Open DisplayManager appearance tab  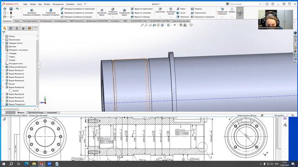[29, 28]
